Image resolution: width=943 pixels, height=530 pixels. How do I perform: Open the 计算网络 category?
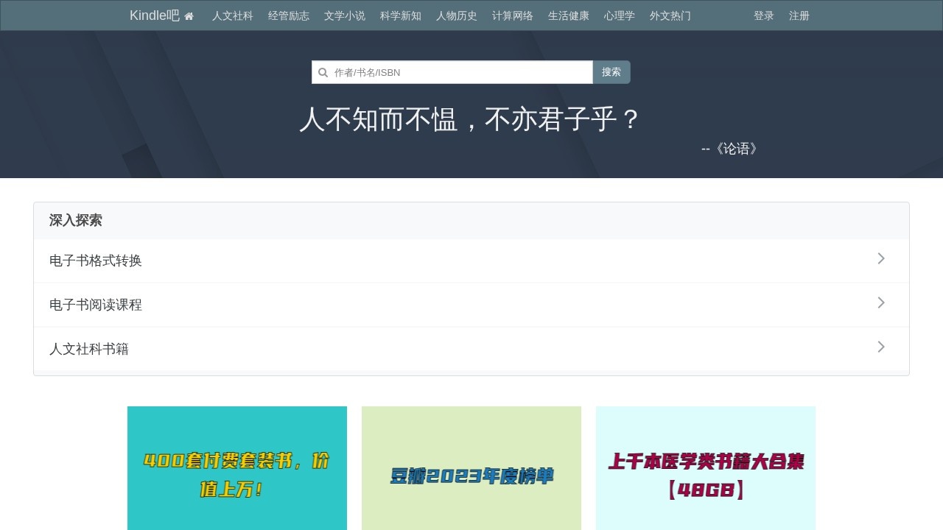[x=512, y=15]
